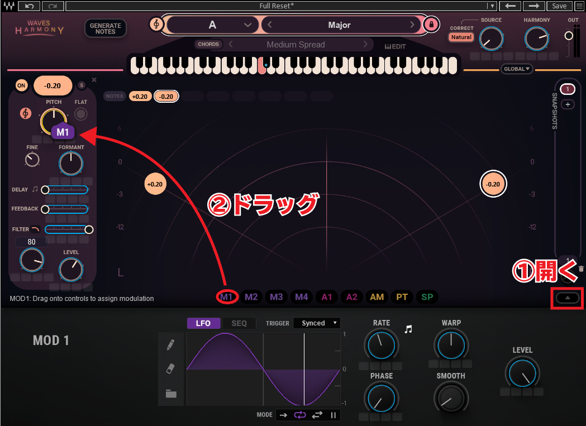Set LFO mode to ping-pong arrows

[317, 415]
